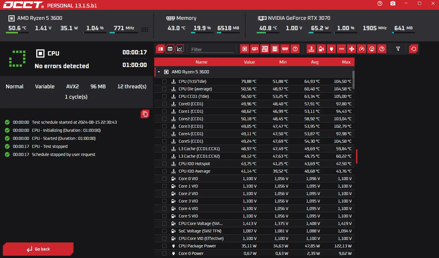The image size is (439, 258).
Task: Toggle graphics card sensors filter icon
Action: click(255, 49)
